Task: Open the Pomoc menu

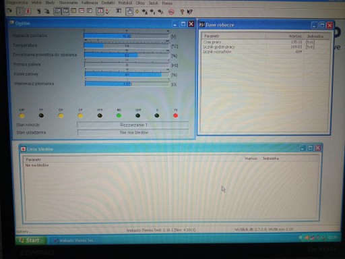Action: tap(167, 3)
